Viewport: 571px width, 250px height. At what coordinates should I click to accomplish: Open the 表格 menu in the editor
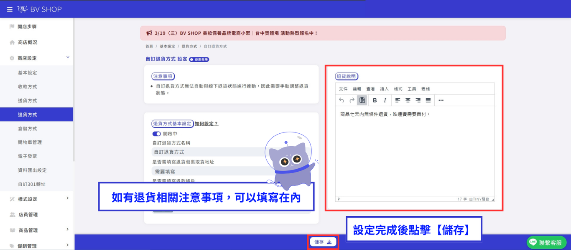(426, 89)
